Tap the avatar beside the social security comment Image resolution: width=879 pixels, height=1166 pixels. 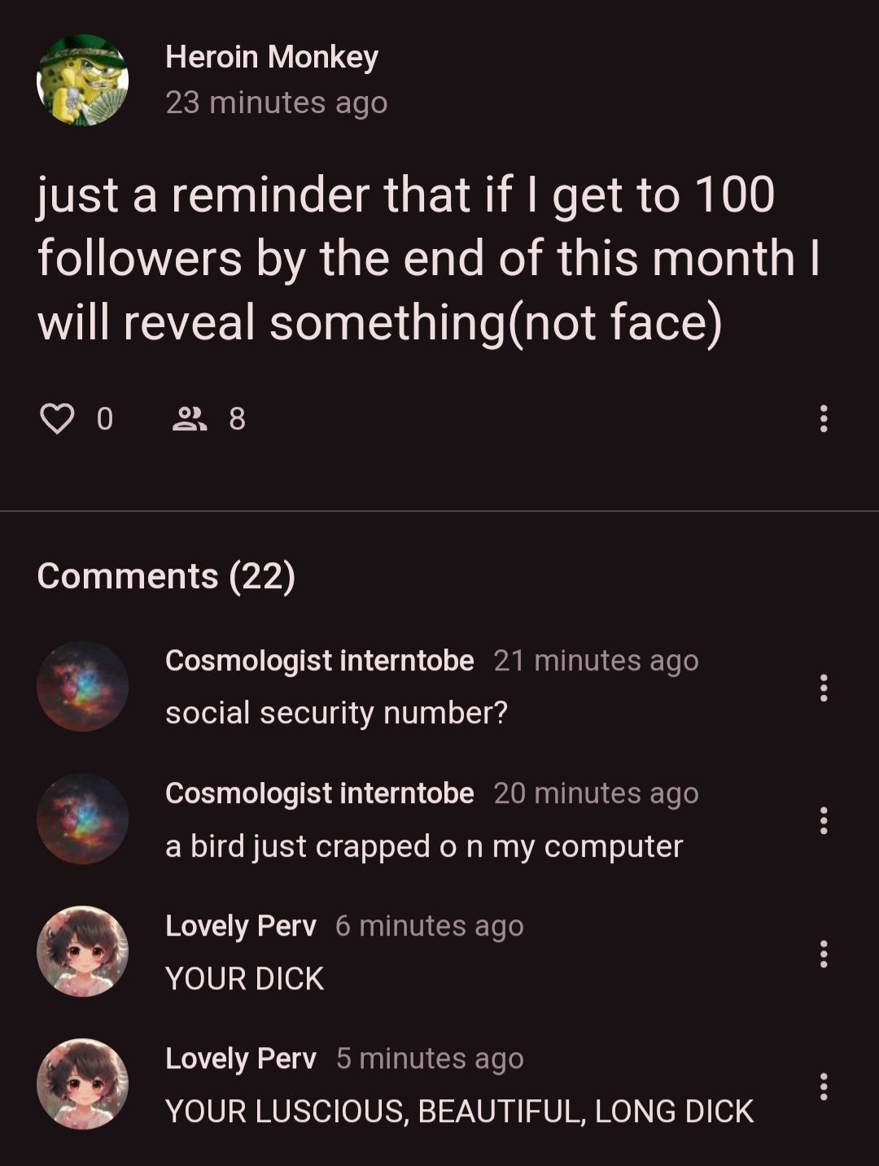pyautogui.click(x=82, y=686)
